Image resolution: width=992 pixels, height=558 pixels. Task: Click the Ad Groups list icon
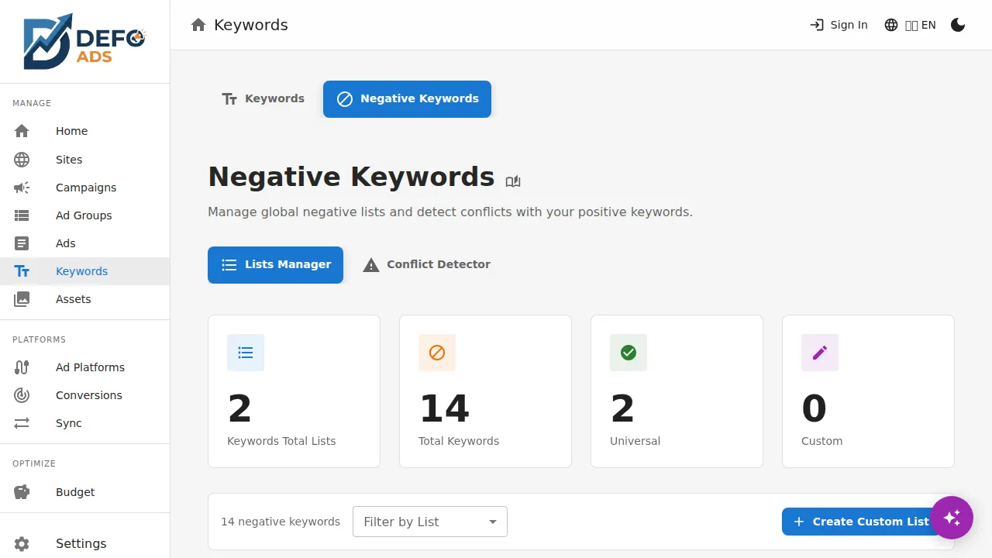point(22,215)
